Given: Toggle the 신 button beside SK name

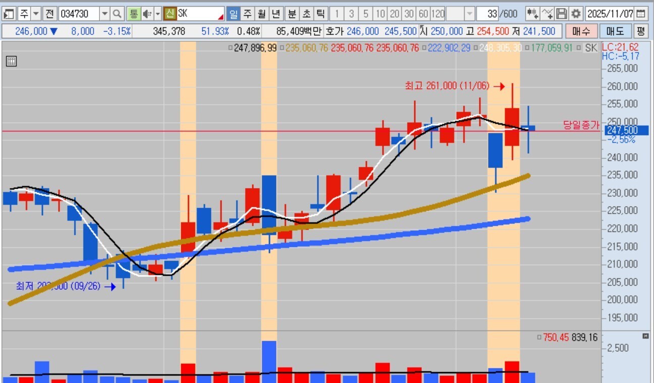Looking at the screenshot, I should (170, 14).
